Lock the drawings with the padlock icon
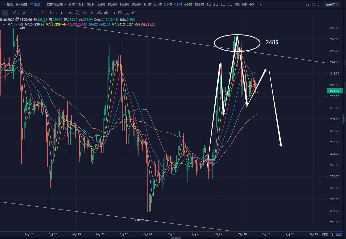Image resolution: width=346 pixels, height=239 pixels. click(x=113, y=13)
